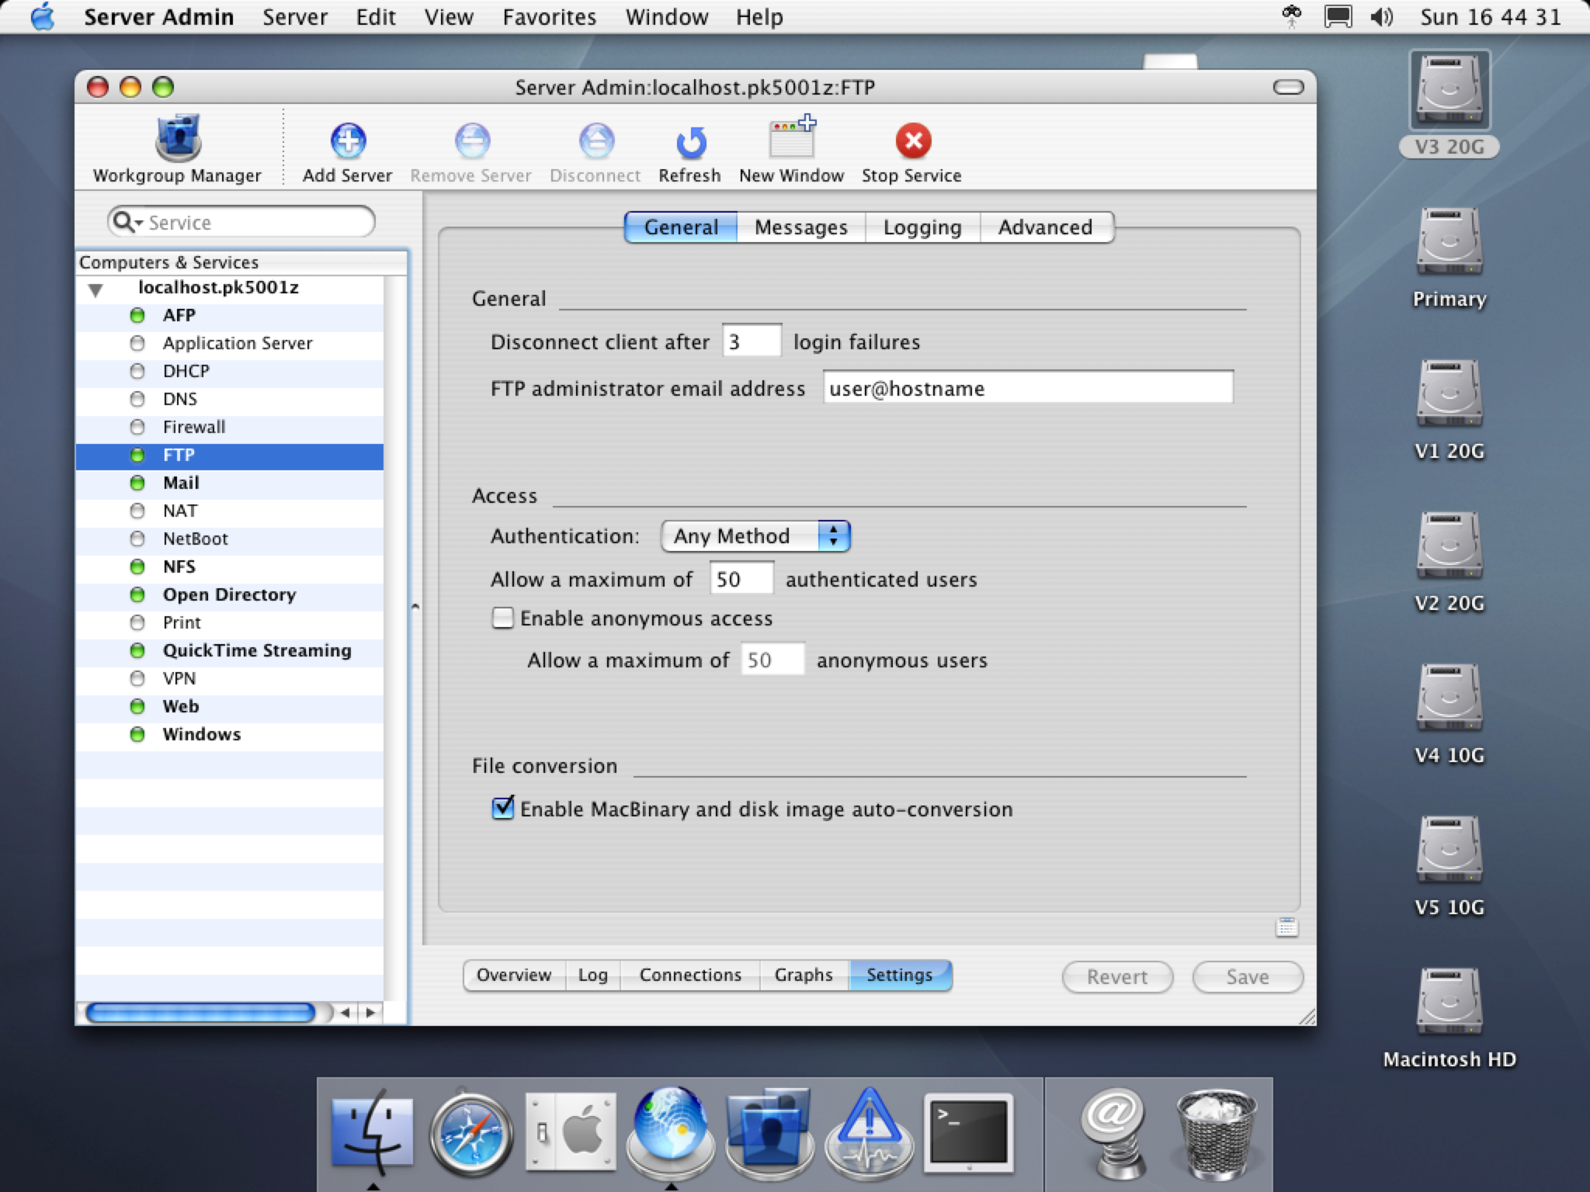Disable MacBinary and disk image auto-conversion
The height and width of the screenshot is (1192, 1590).
point(503,808)
